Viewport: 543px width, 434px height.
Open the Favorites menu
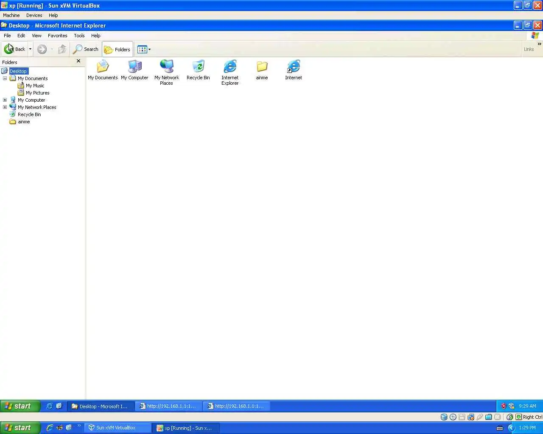57,36
